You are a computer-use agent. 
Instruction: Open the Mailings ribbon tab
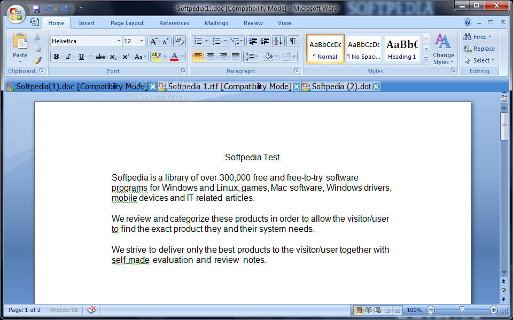pyautogui.click(x=216, y=23)
